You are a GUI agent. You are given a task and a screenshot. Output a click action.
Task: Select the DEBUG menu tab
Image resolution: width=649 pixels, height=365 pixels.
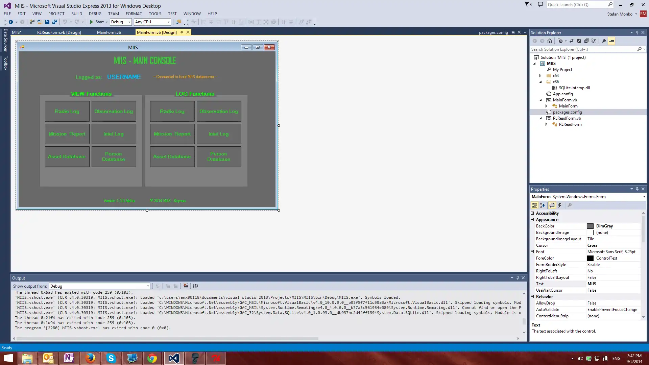[x=95, y=14]
